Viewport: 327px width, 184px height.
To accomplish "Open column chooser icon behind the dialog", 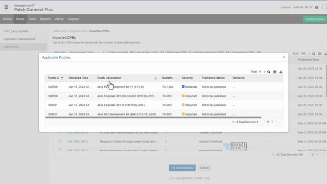I will [x=319, y=54].
